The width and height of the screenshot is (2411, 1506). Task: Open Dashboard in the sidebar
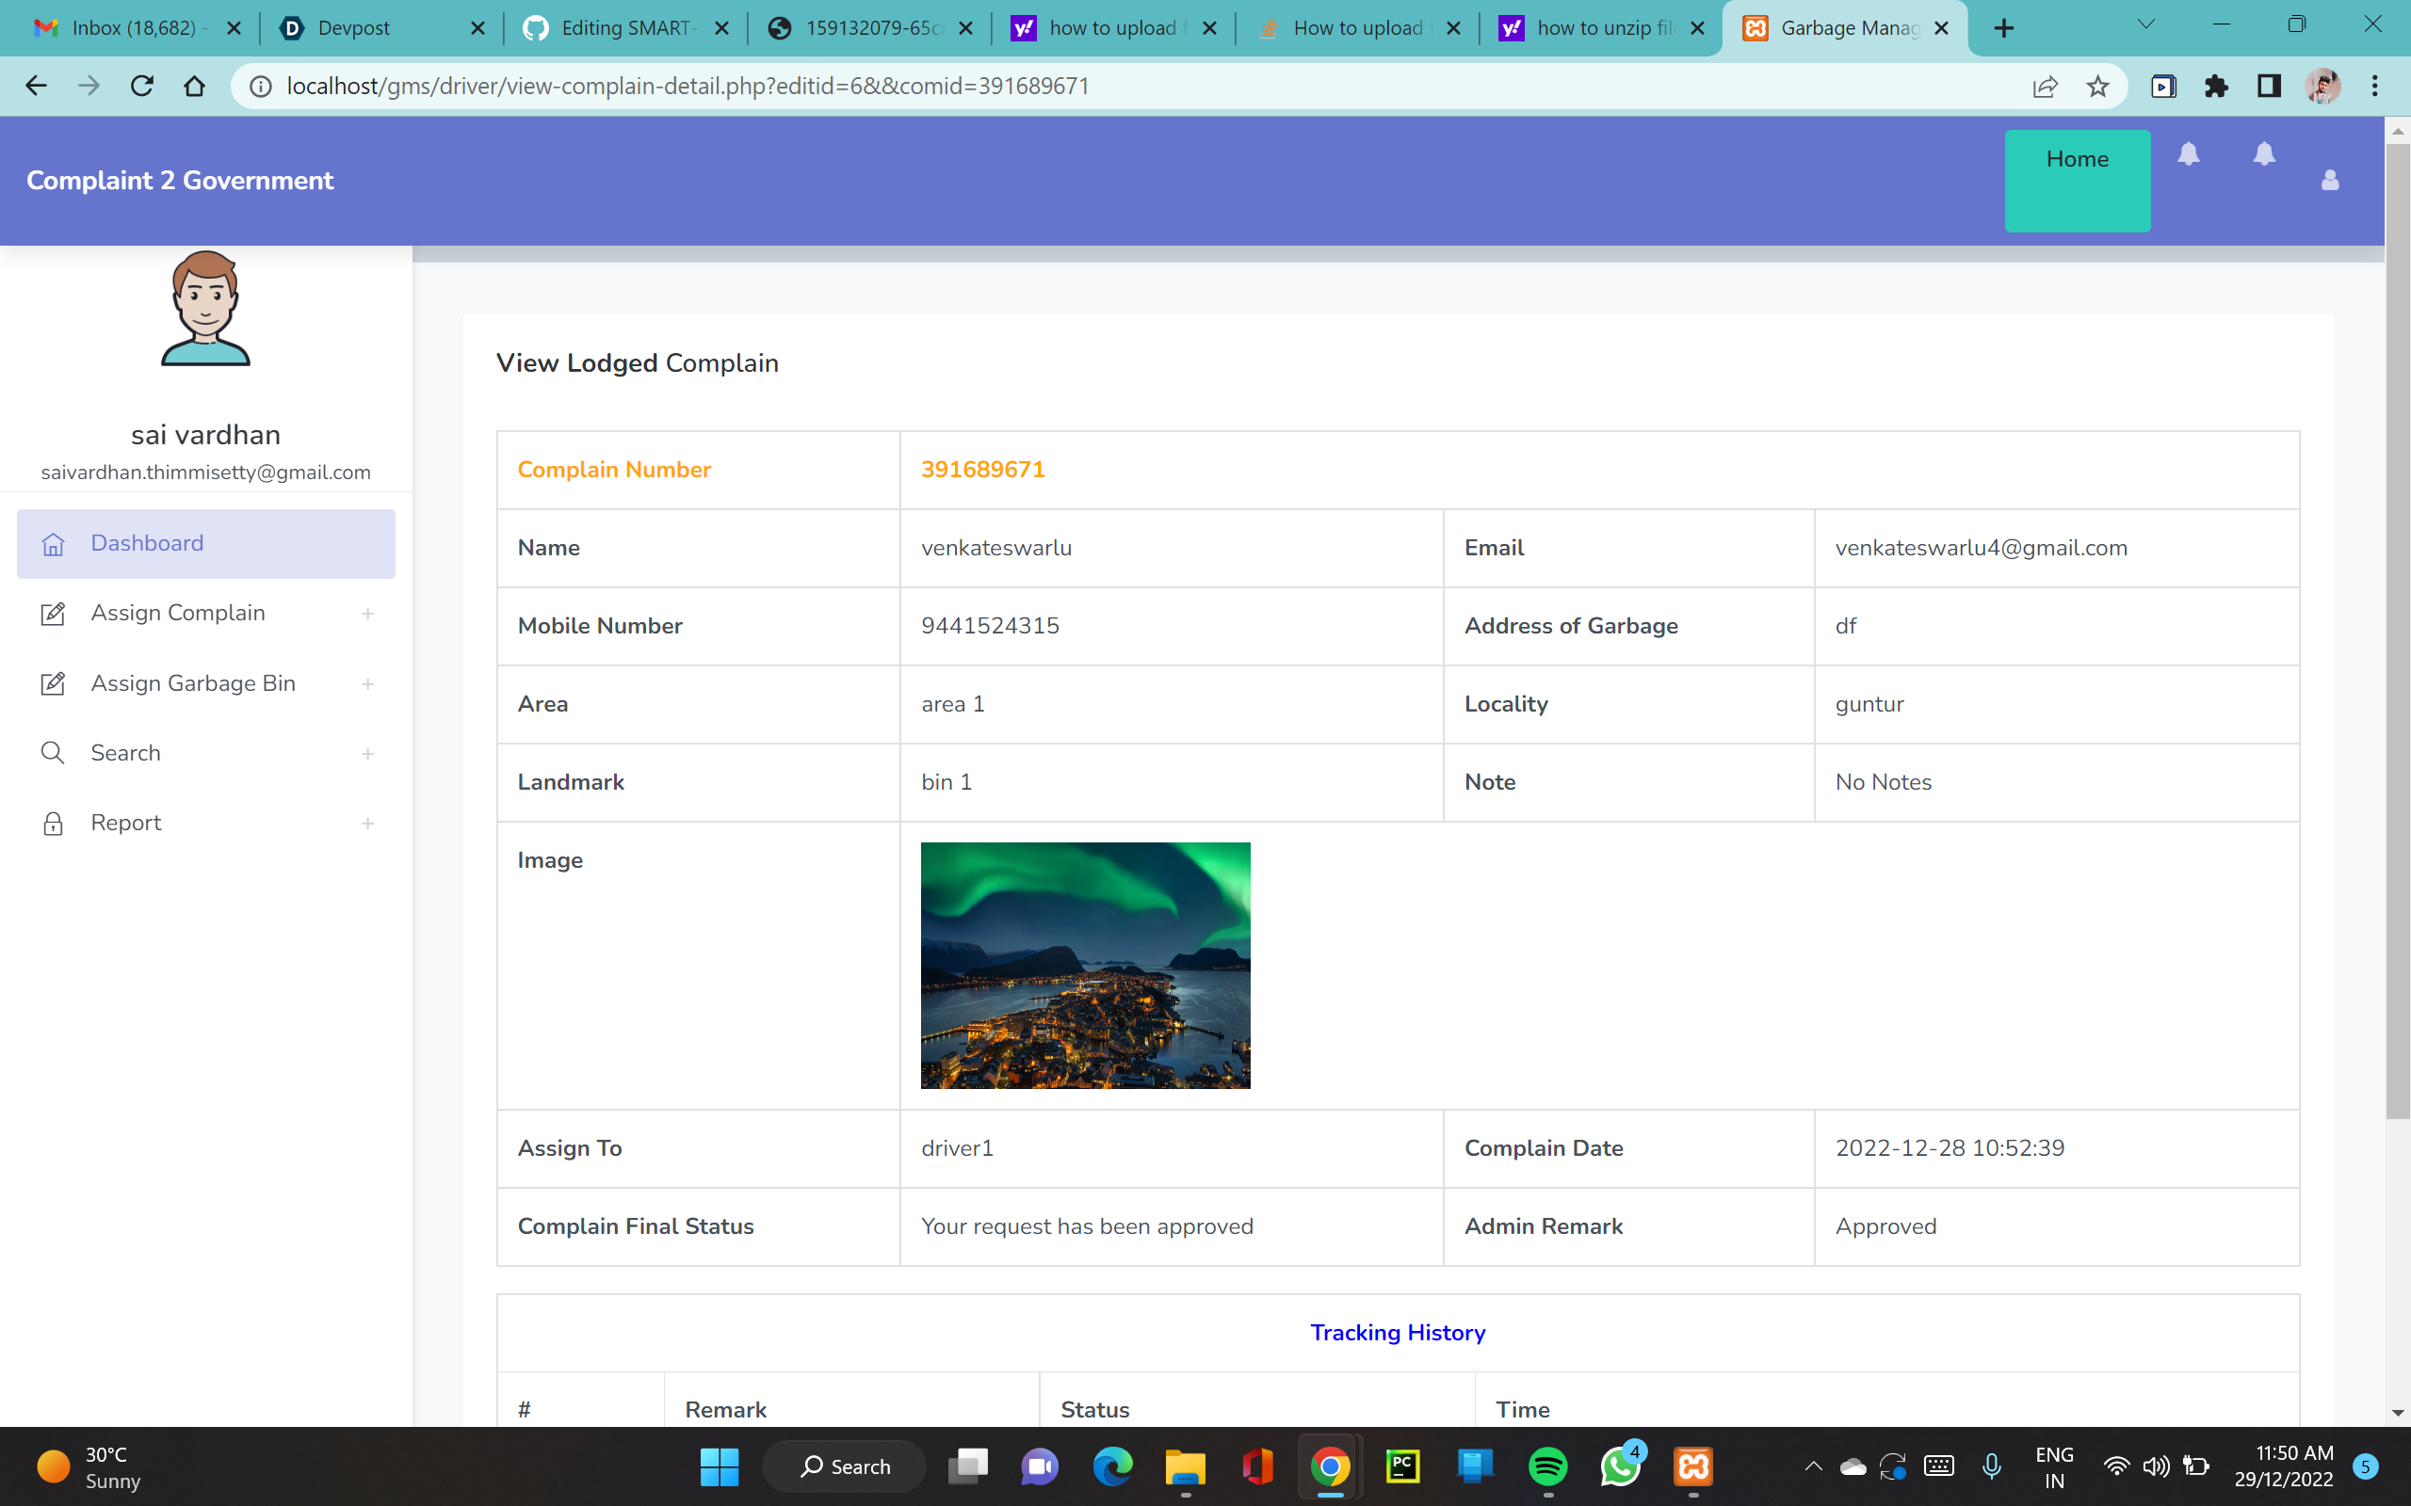147,544
